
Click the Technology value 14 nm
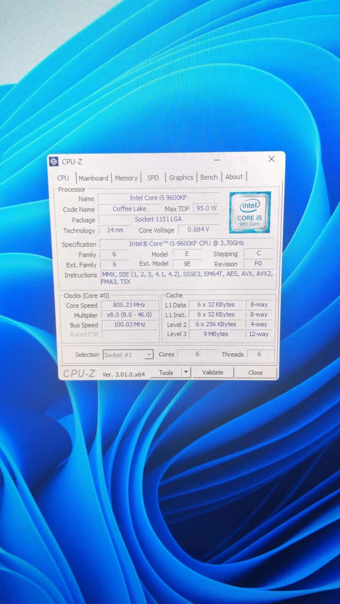point(115,230)
